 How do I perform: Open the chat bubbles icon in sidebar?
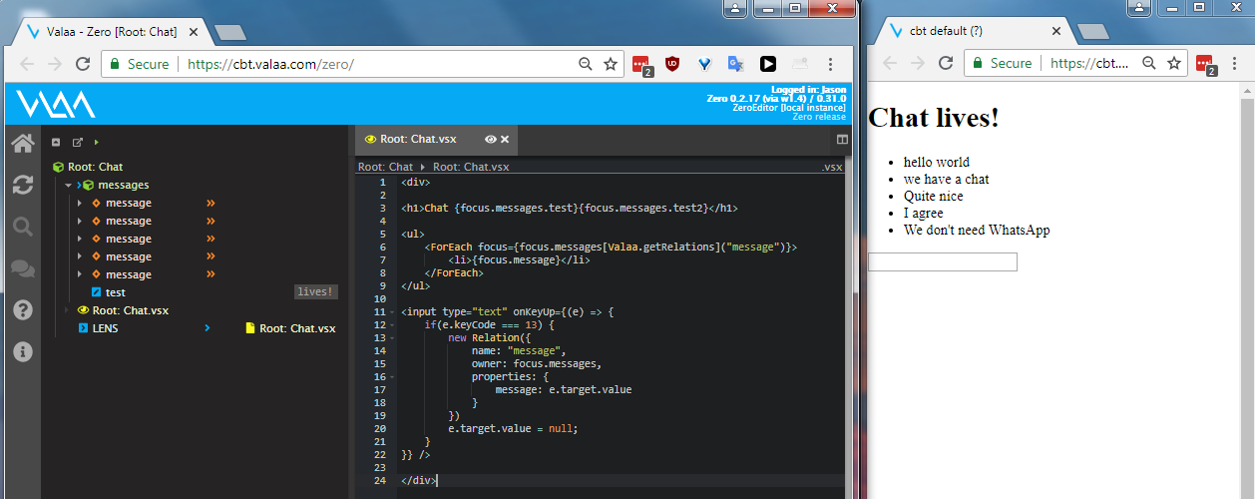pos(22,268)
